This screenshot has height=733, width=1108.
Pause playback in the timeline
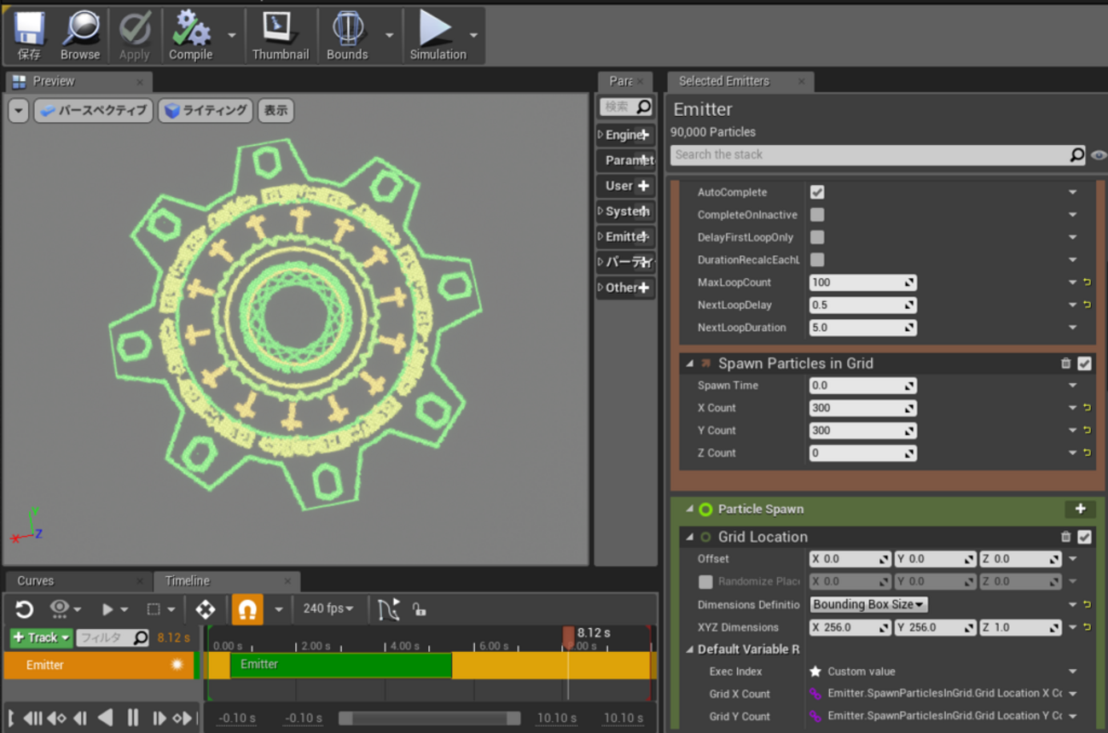tap(133, 718)
